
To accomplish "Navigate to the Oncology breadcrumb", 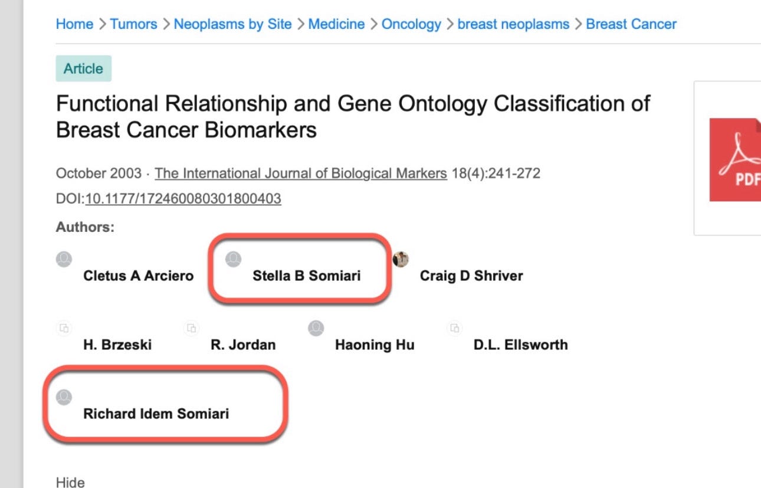I will coord(411,24).
